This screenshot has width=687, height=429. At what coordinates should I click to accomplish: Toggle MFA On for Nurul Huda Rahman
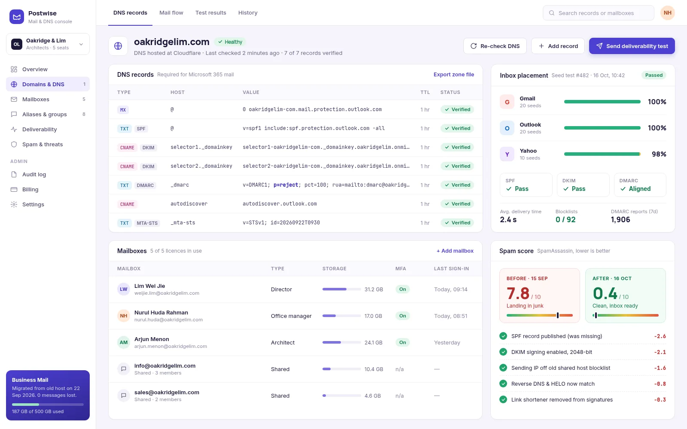coord(402,316)
